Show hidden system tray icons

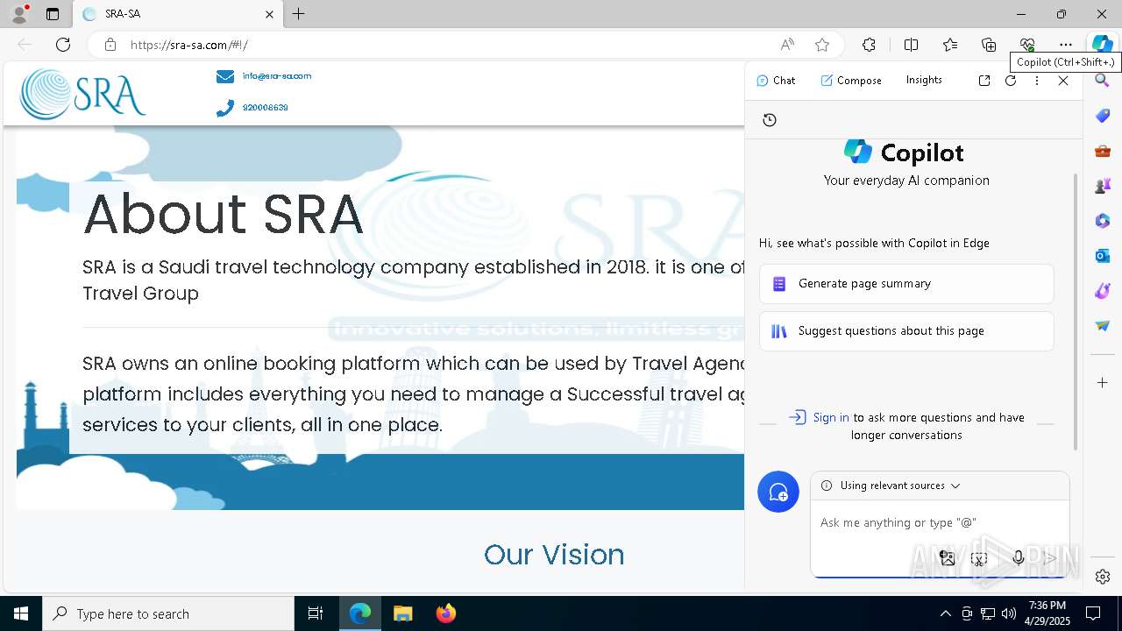pos(945,613)
